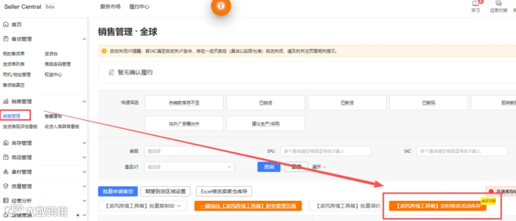Expand the 经营分析 section

click(x=84, y=200)
